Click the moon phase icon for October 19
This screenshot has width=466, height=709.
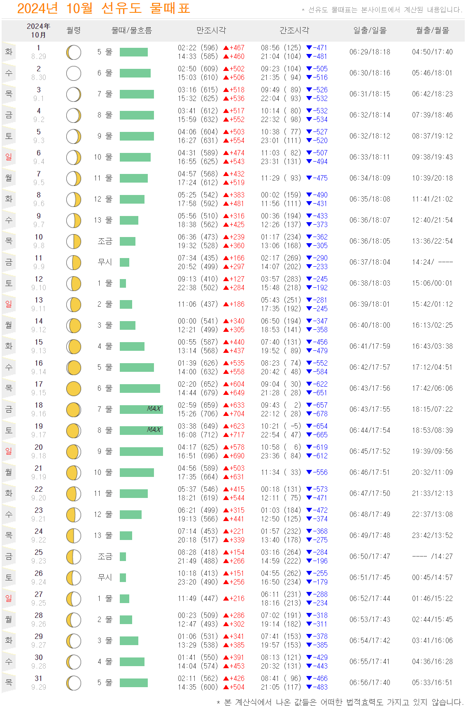point(74,431)
